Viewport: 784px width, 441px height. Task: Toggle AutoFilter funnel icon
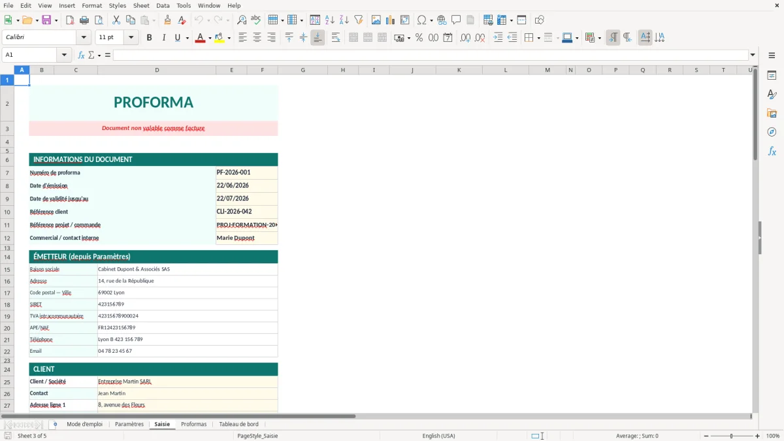pyautogui.click(x=359, y=20)
